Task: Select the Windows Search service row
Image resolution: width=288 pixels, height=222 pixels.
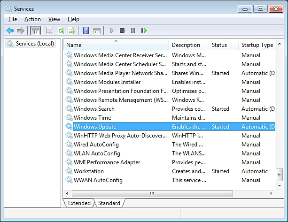Action: point(94,109)
